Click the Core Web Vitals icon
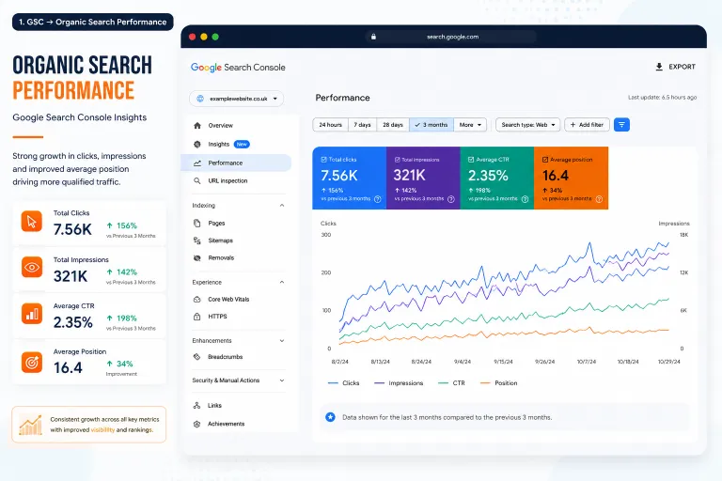The image size is (722, 481). 197,299
